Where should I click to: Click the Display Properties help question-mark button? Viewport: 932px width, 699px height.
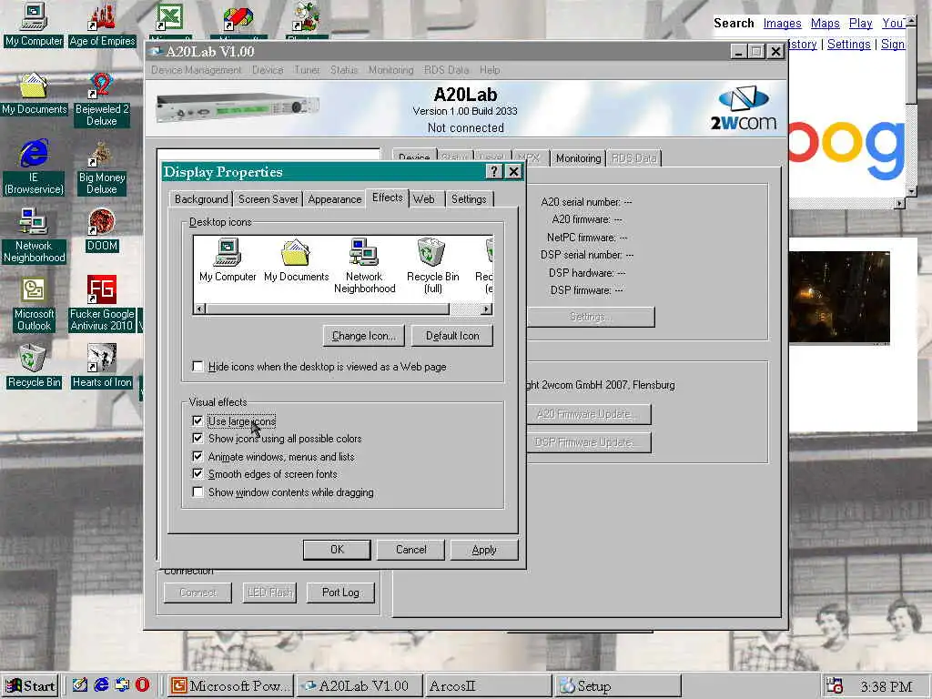click(494, 172)
